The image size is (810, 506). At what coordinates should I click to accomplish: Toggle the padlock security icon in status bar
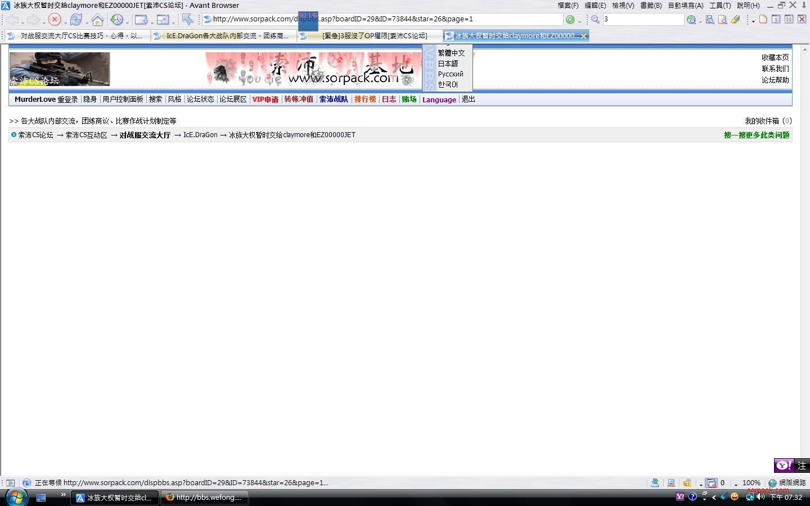tap(687, 483)
